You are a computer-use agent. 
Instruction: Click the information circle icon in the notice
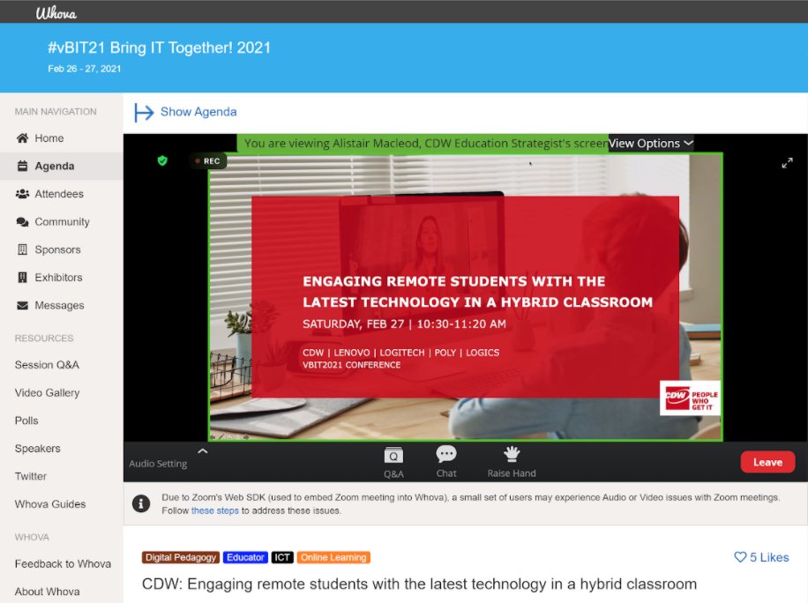pyautogui.click(x=141, y=503)
